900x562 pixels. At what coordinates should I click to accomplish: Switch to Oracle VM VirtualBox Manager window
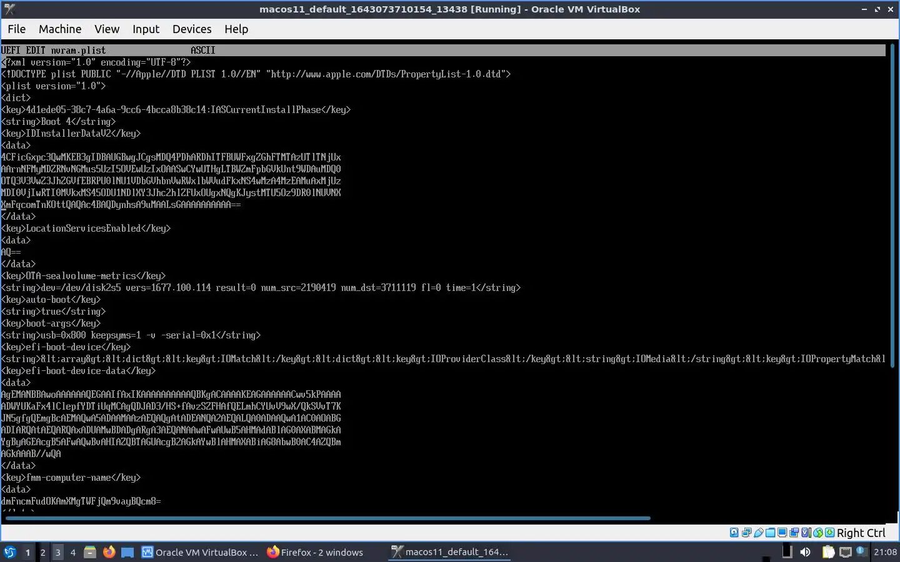point(200,552)
